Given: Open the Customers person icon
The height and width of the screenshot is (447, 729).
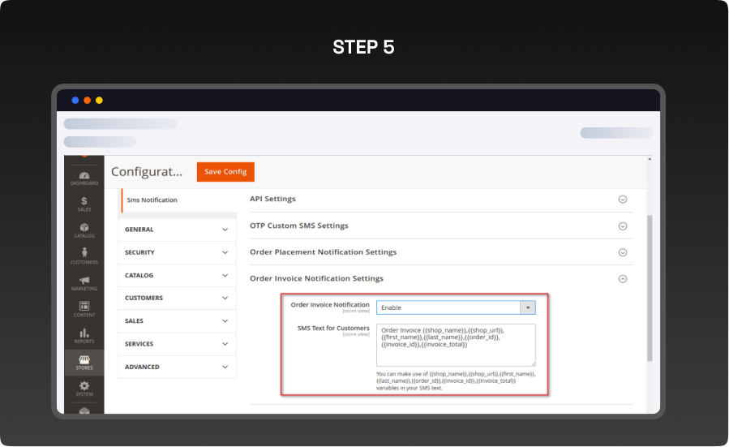Looking at the screenshot, I should coord(84,256).
